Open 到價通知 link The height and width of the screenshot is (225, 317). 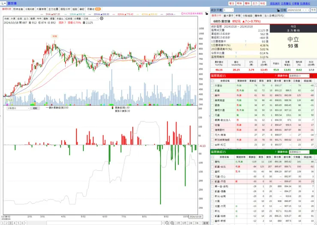[x=305, y=3]
